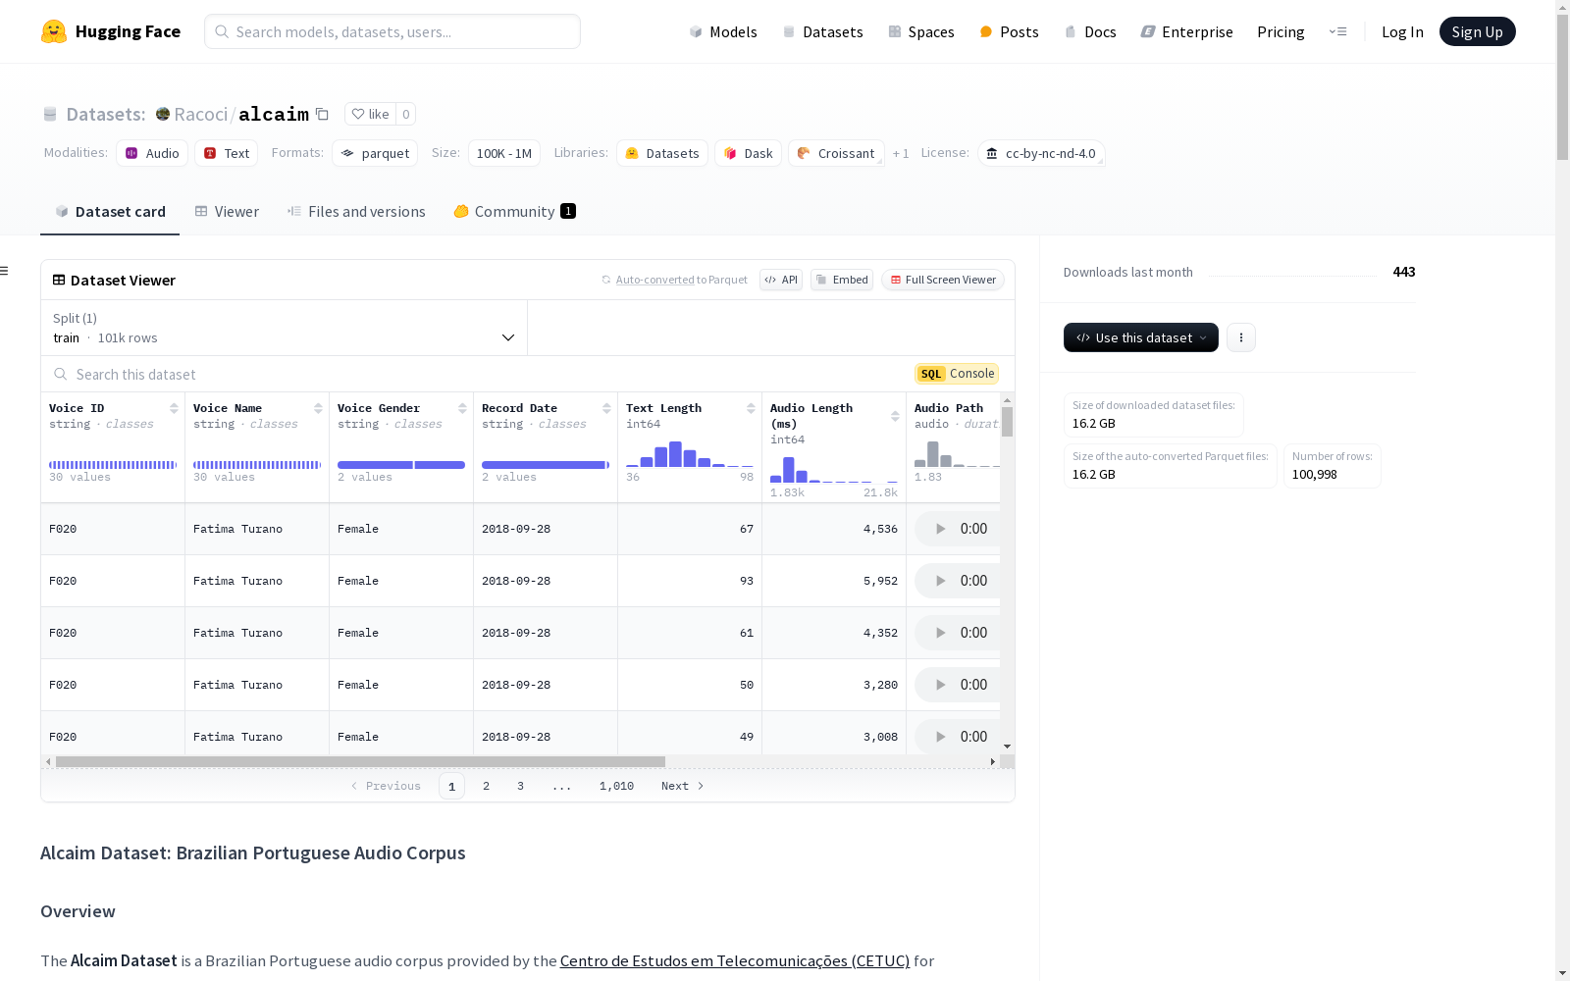1570x981 pixels.
Task: Sort the Voice Name column
Action: pos(318,408)
